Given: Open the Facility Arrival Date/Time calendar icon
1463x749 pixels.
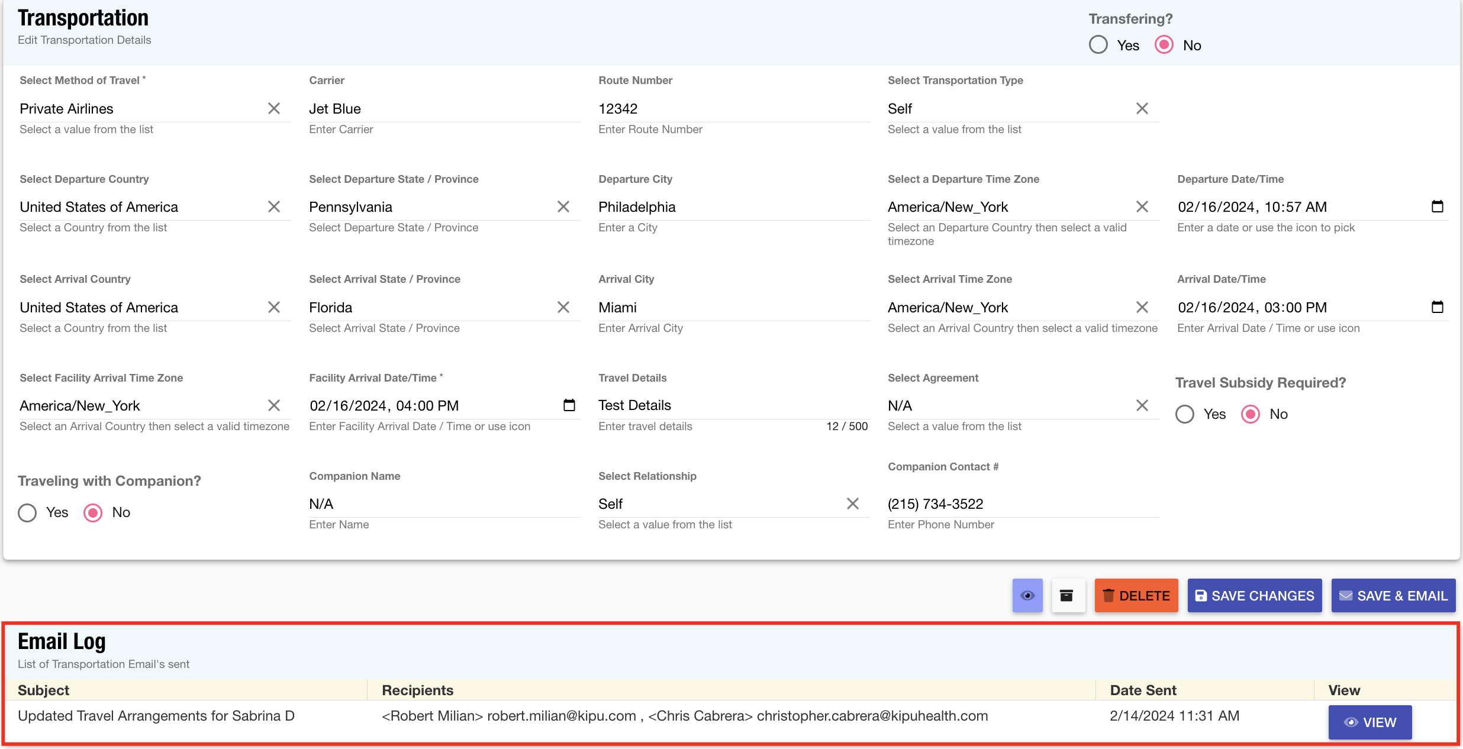Looking at the screenshot, I should click(x=569, y=405).
